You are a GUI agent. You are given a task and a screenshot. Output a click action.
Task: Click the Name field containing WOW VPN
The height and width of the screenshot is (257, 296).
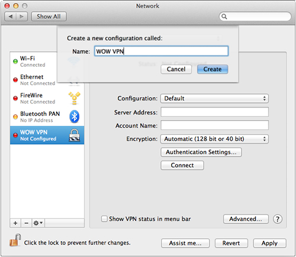pos(162,51)
